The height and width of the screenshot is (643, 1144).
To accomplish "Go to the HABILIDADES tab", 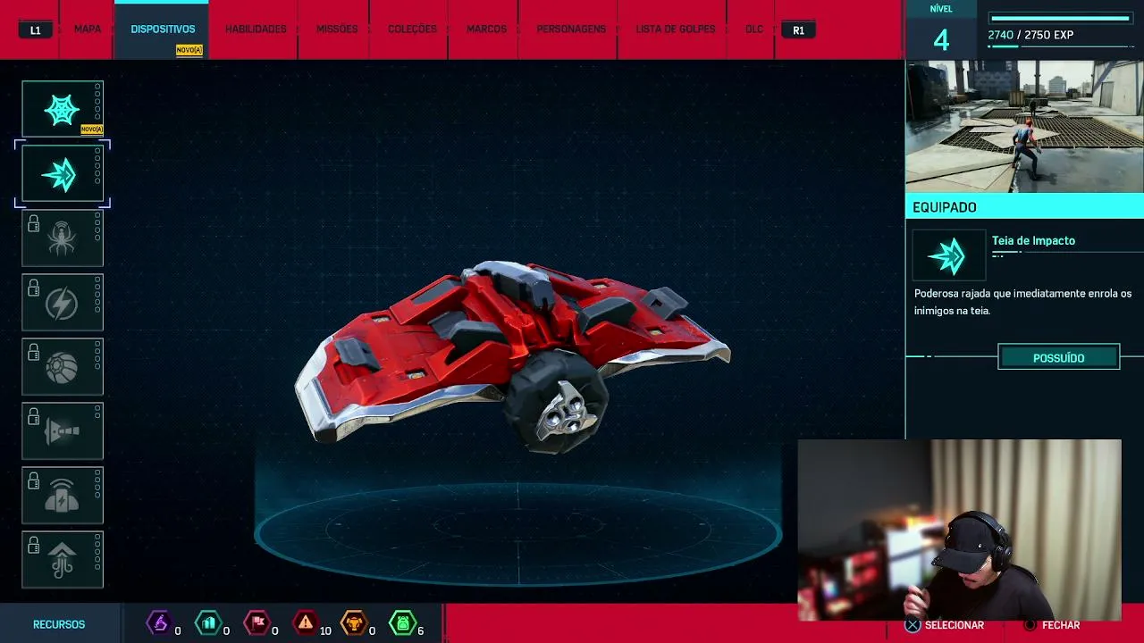I will (x=256, y=29).
